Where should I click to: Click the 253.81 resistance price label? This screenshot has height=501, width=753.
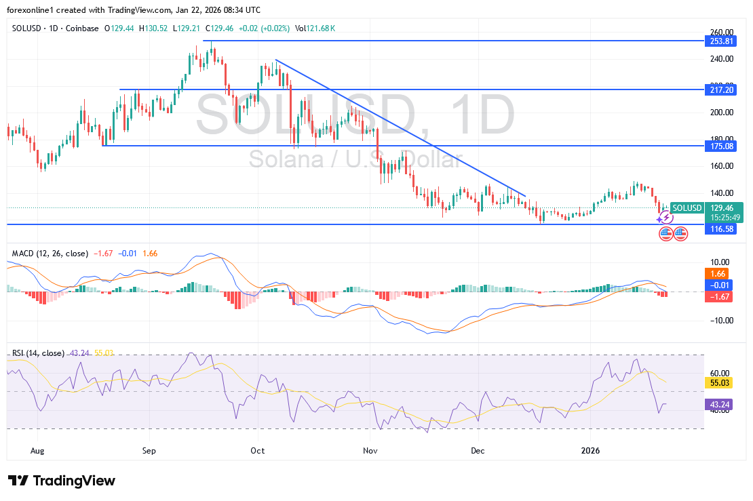(x=720, y=41)
